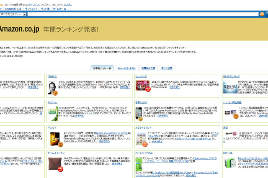Open the 楽器 category heading link

(225, 127)
